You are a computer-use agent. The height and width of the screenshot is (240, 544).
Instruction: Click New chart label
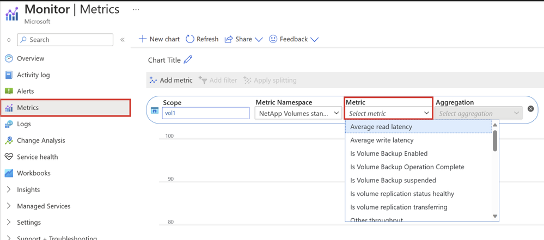click(x=165, y=39)
